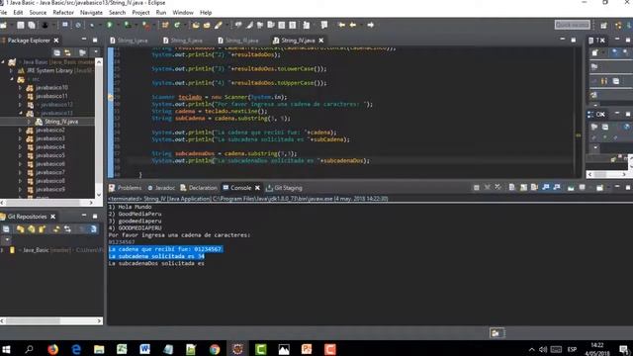Switch to the Git Staging tab

(x=284, y=188)
